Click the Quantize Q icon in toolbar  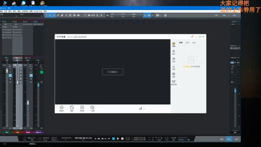97,16
